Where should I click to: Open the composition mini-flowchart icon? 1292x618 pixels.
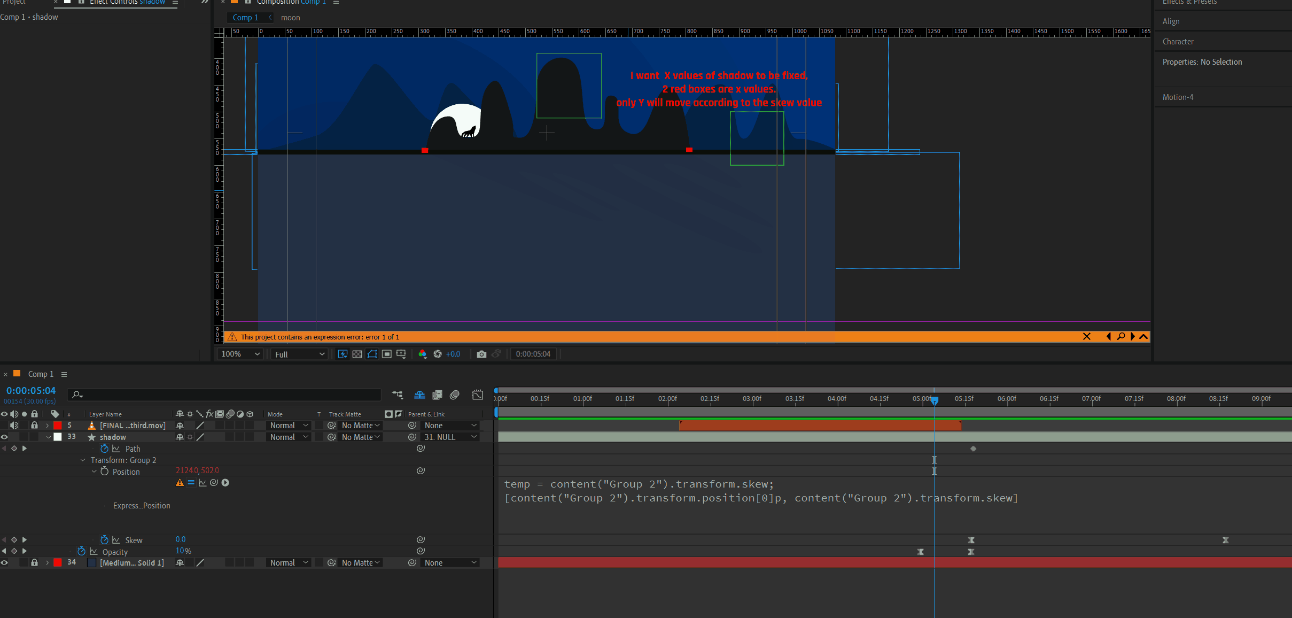(398, 395)
